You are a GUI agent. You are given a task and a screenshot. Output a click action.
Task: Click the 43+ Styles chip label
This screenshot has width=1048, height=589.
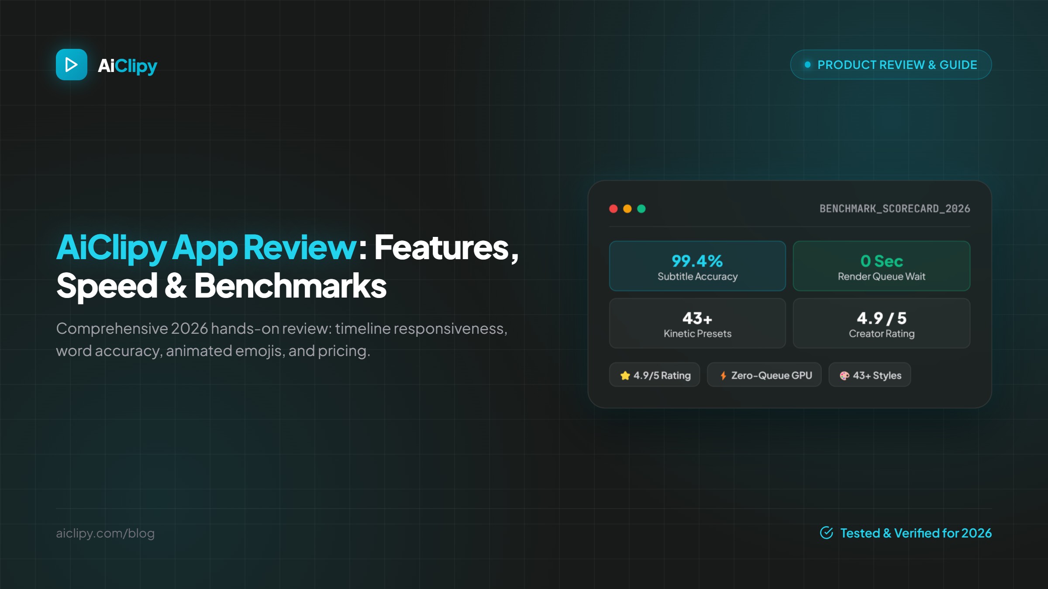877,375
